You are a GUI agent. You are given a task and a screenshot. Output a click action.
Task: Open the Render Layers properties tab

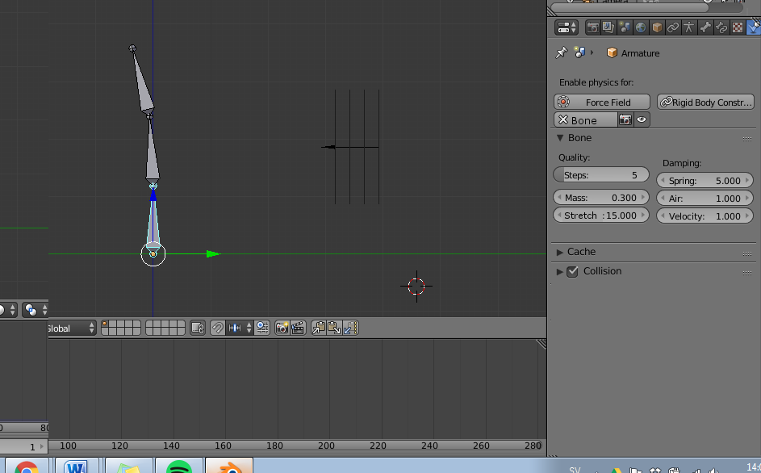608,27
